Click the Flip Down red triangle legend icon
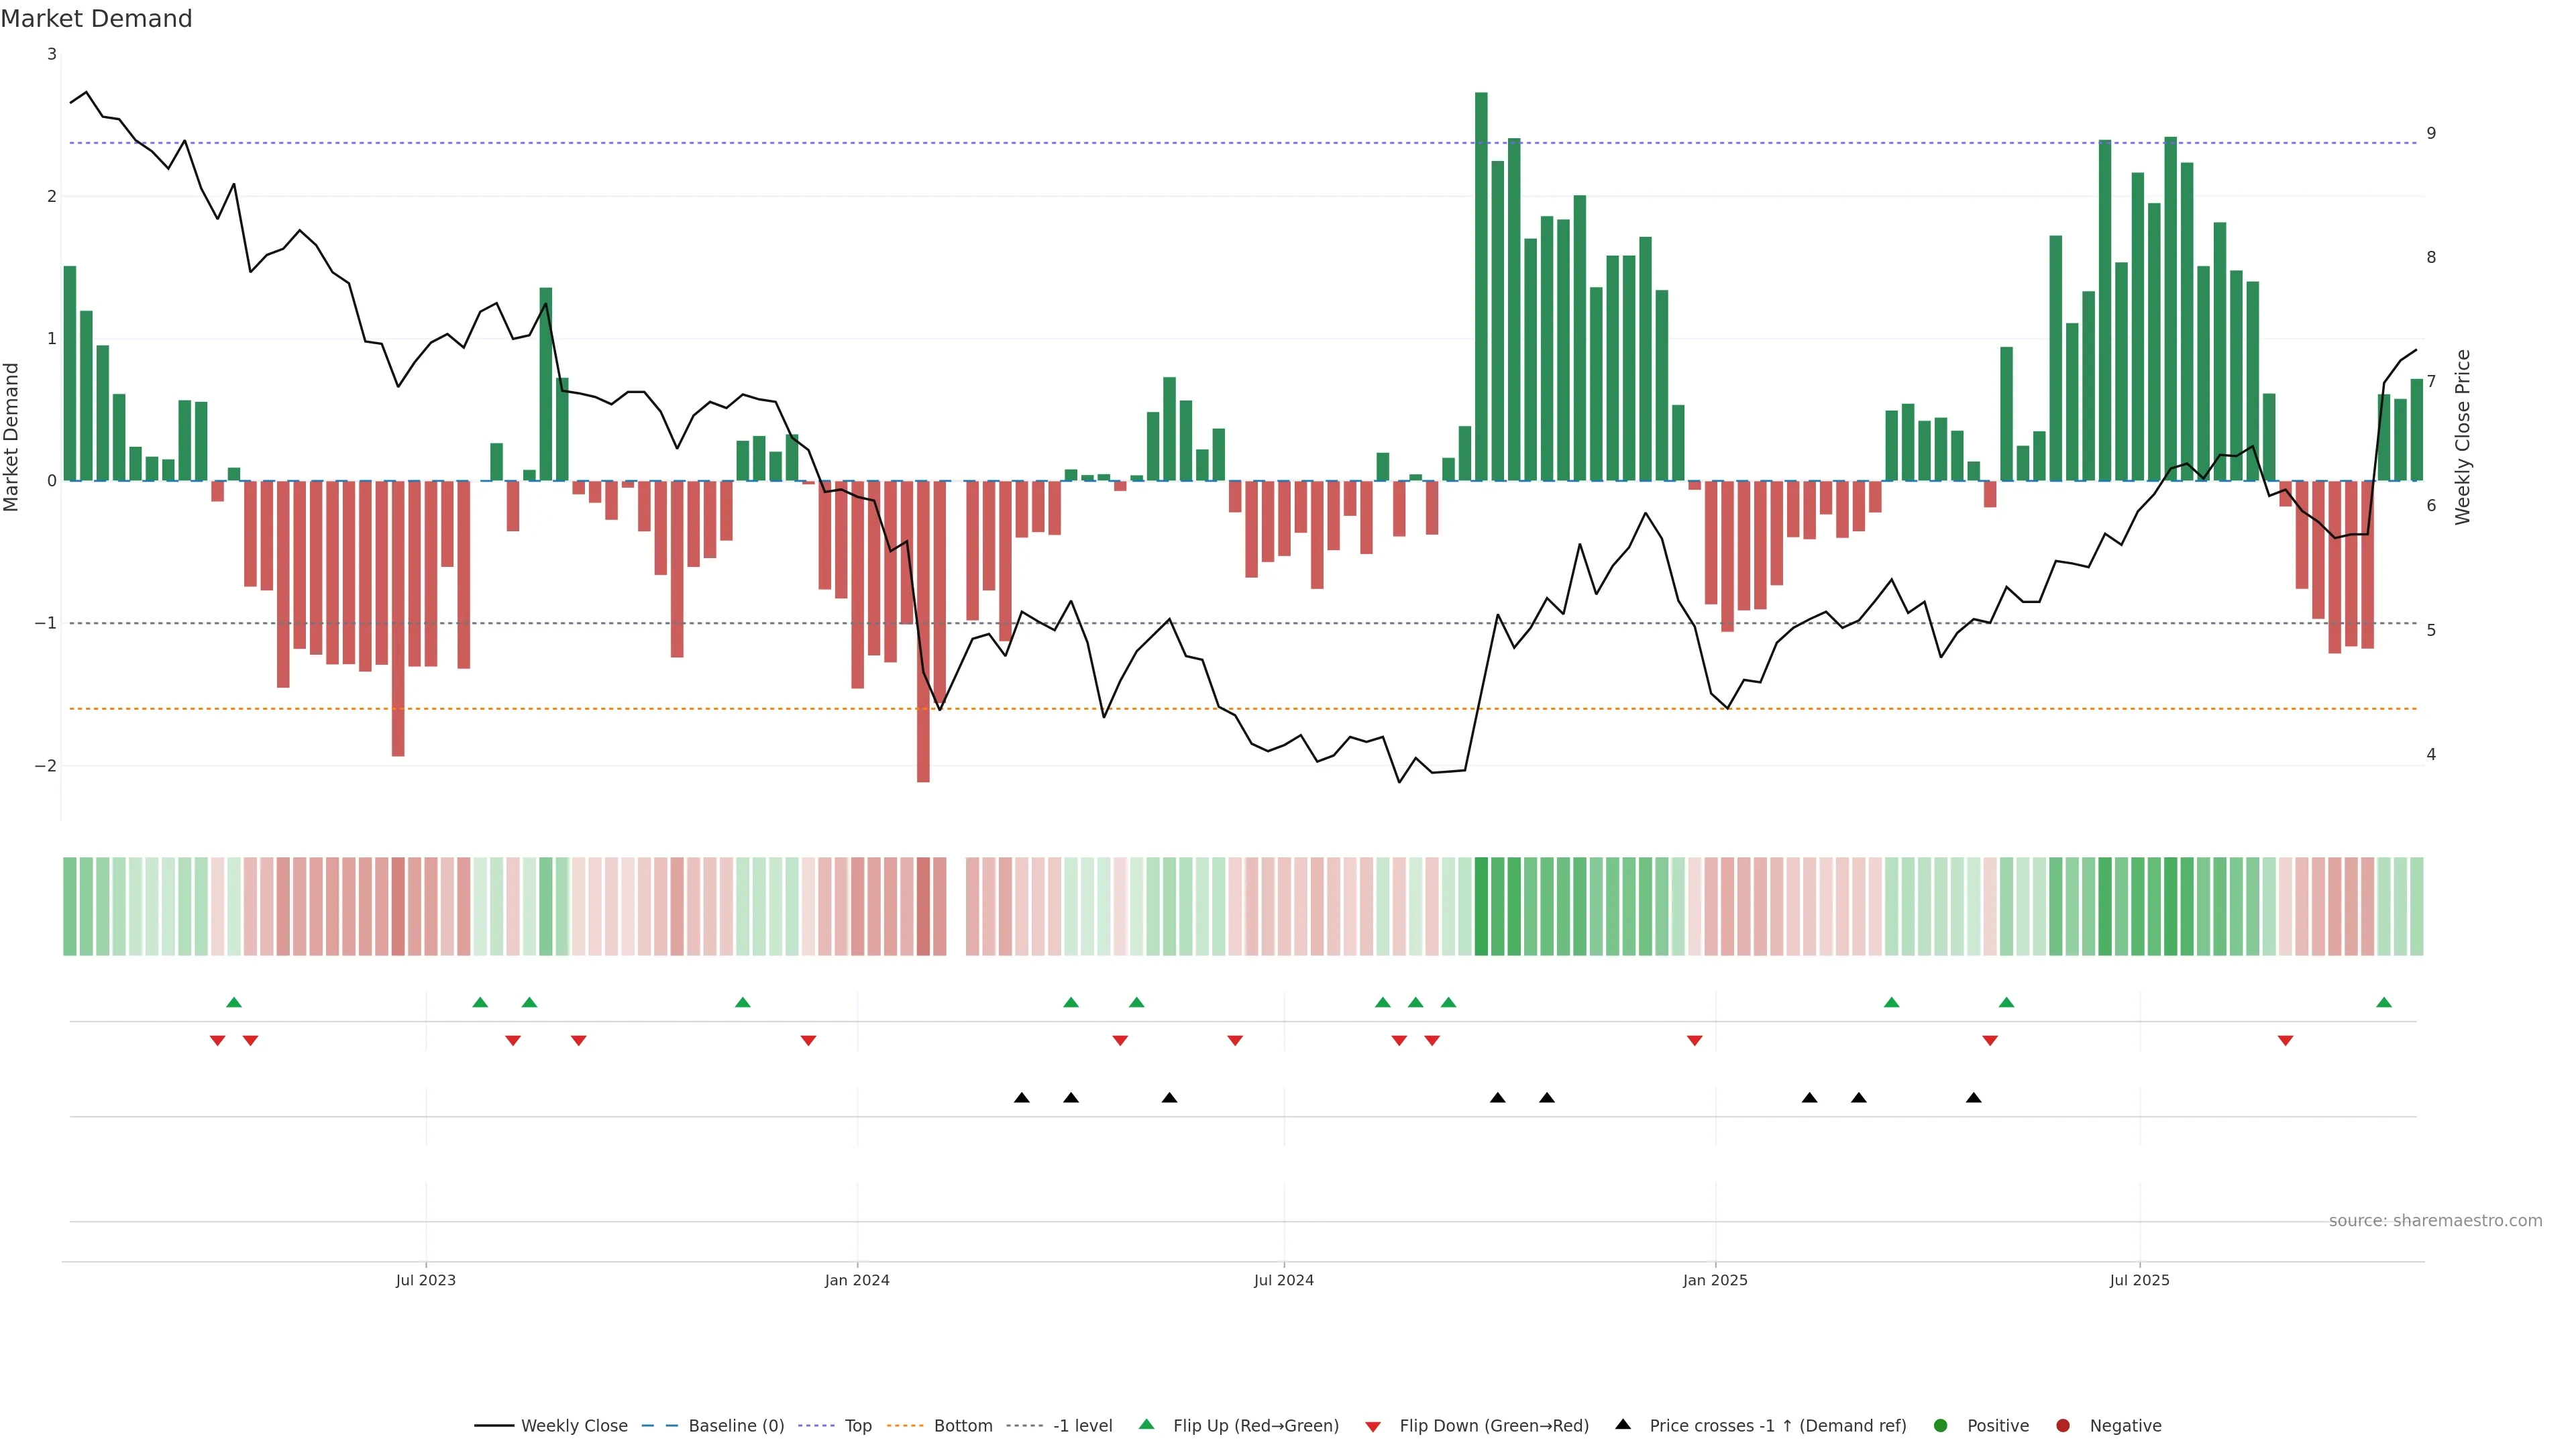 (1373, 1426)
